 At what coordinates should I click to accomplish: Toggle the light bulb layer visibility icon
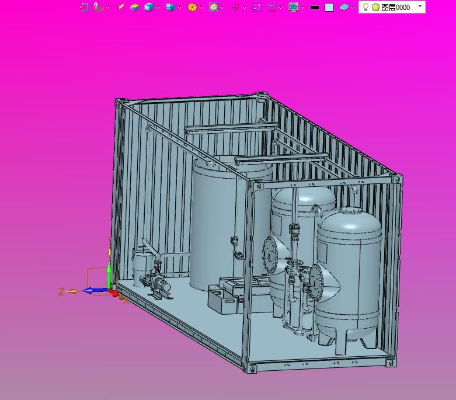[x=366, y=7]
